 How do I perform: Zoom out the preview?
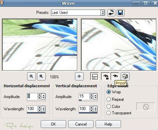click(x=32, y=76)
